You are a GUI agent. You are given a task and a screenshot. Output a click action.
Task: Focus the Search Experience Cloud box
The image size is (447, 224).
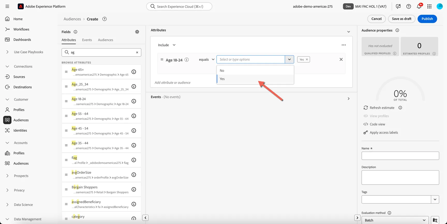coord(179,6)
